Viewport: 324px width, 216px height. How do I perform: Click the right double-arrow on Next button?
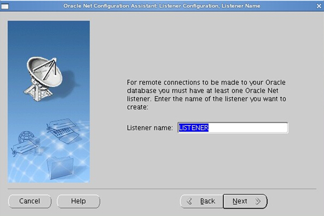coord(258,202)
